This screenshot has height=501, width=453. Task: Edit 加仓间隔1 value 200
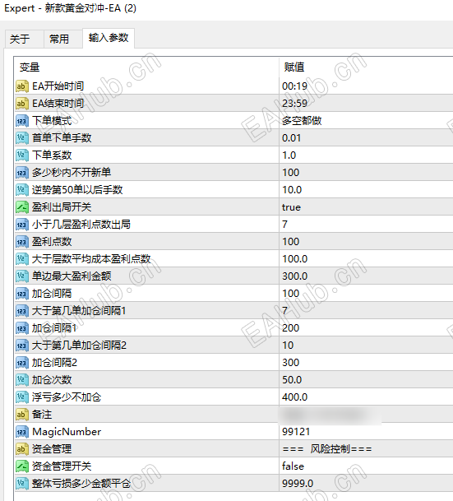[290, 327]
